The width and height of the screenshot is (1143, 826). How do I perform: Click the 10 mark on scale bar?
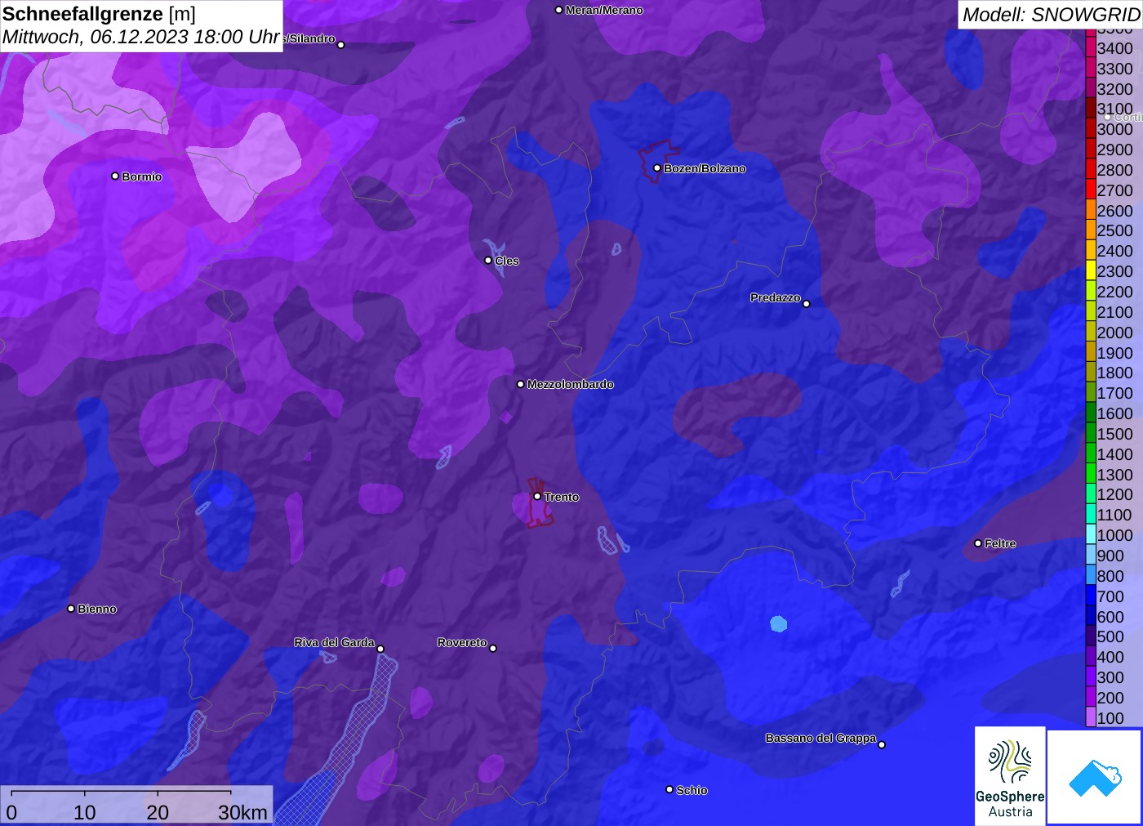click(85, 812)
